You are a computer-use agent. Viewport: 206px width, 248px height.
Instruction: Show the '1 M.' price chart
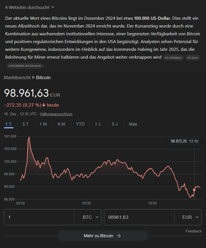44,124
